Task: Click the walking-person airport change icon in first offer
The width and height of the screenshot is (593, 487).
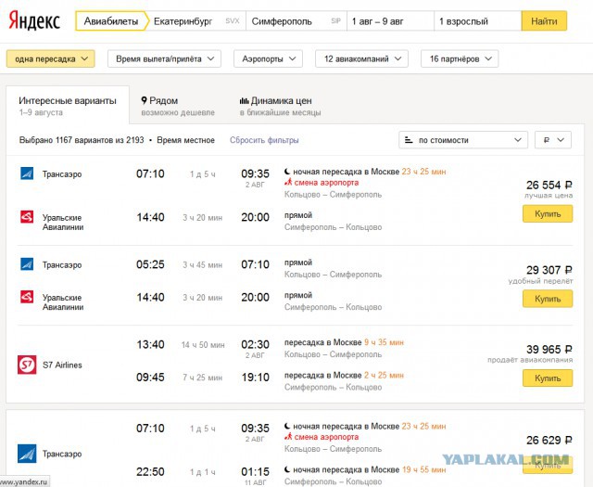Action: tap(288, 183)
